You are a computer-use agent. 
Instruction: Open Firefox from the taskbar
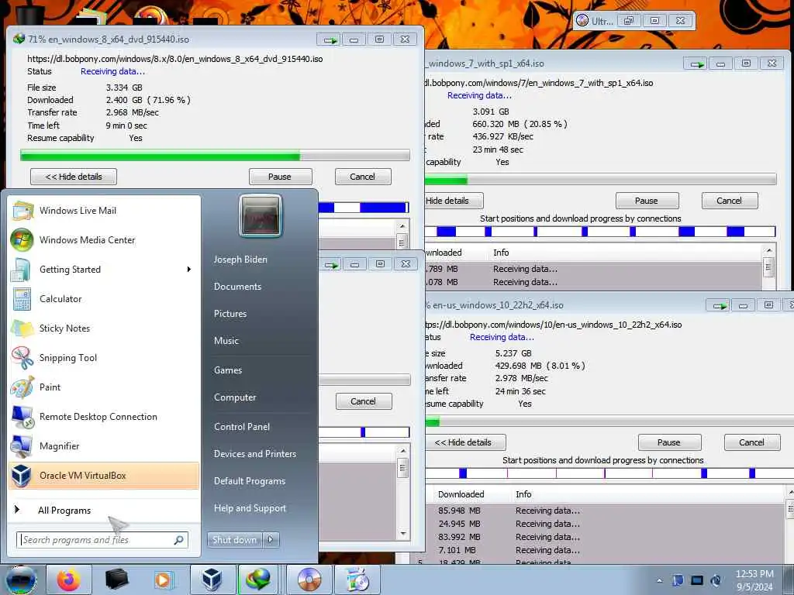(x=69, y=580)
